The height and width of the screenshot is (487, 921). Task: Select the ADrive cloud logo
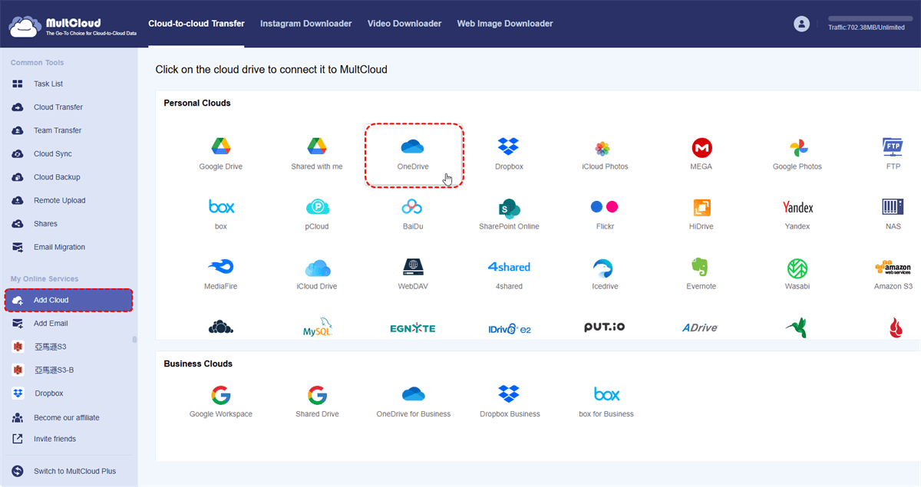coord(700,327)
